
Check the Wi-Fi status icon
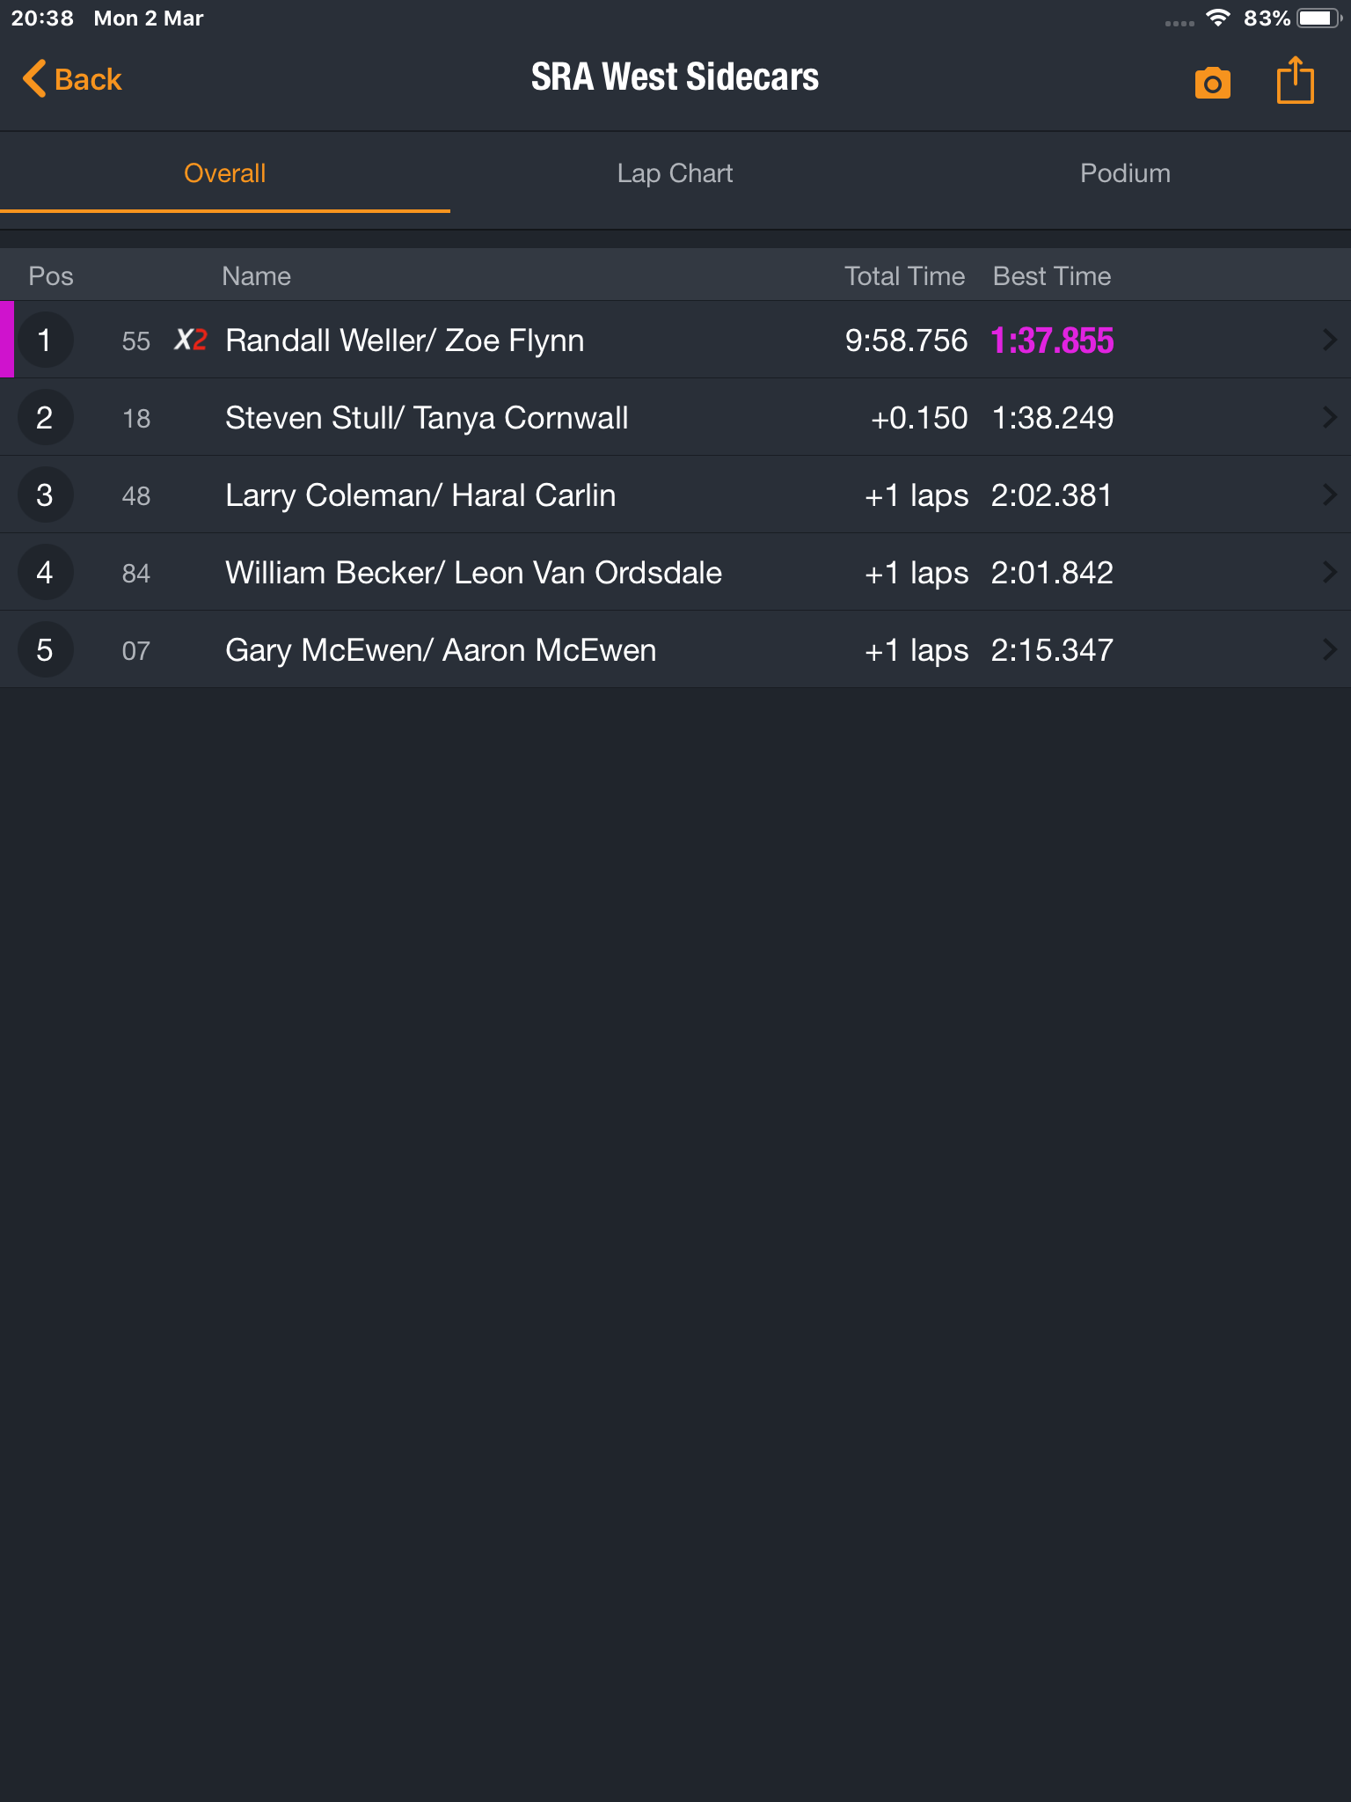coord(1217,18)
